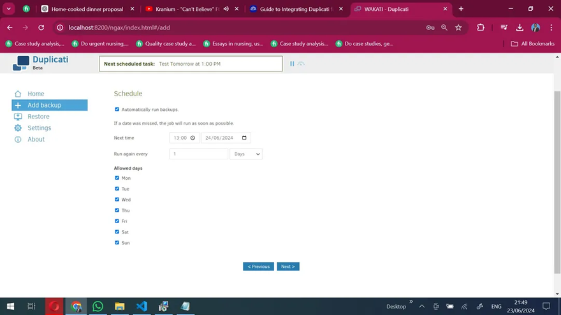
Task: Click the Next > button
Action: click(288, 267)
